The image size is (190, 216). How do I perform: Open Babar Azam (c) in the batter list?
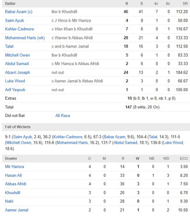(x=19, y=12)
